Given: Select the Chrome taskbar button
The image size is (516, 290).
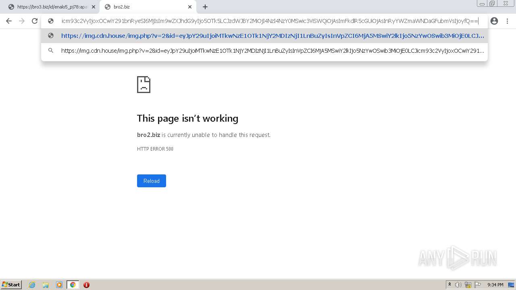Looking at the screenshot, I should click(x=73, y=285).
